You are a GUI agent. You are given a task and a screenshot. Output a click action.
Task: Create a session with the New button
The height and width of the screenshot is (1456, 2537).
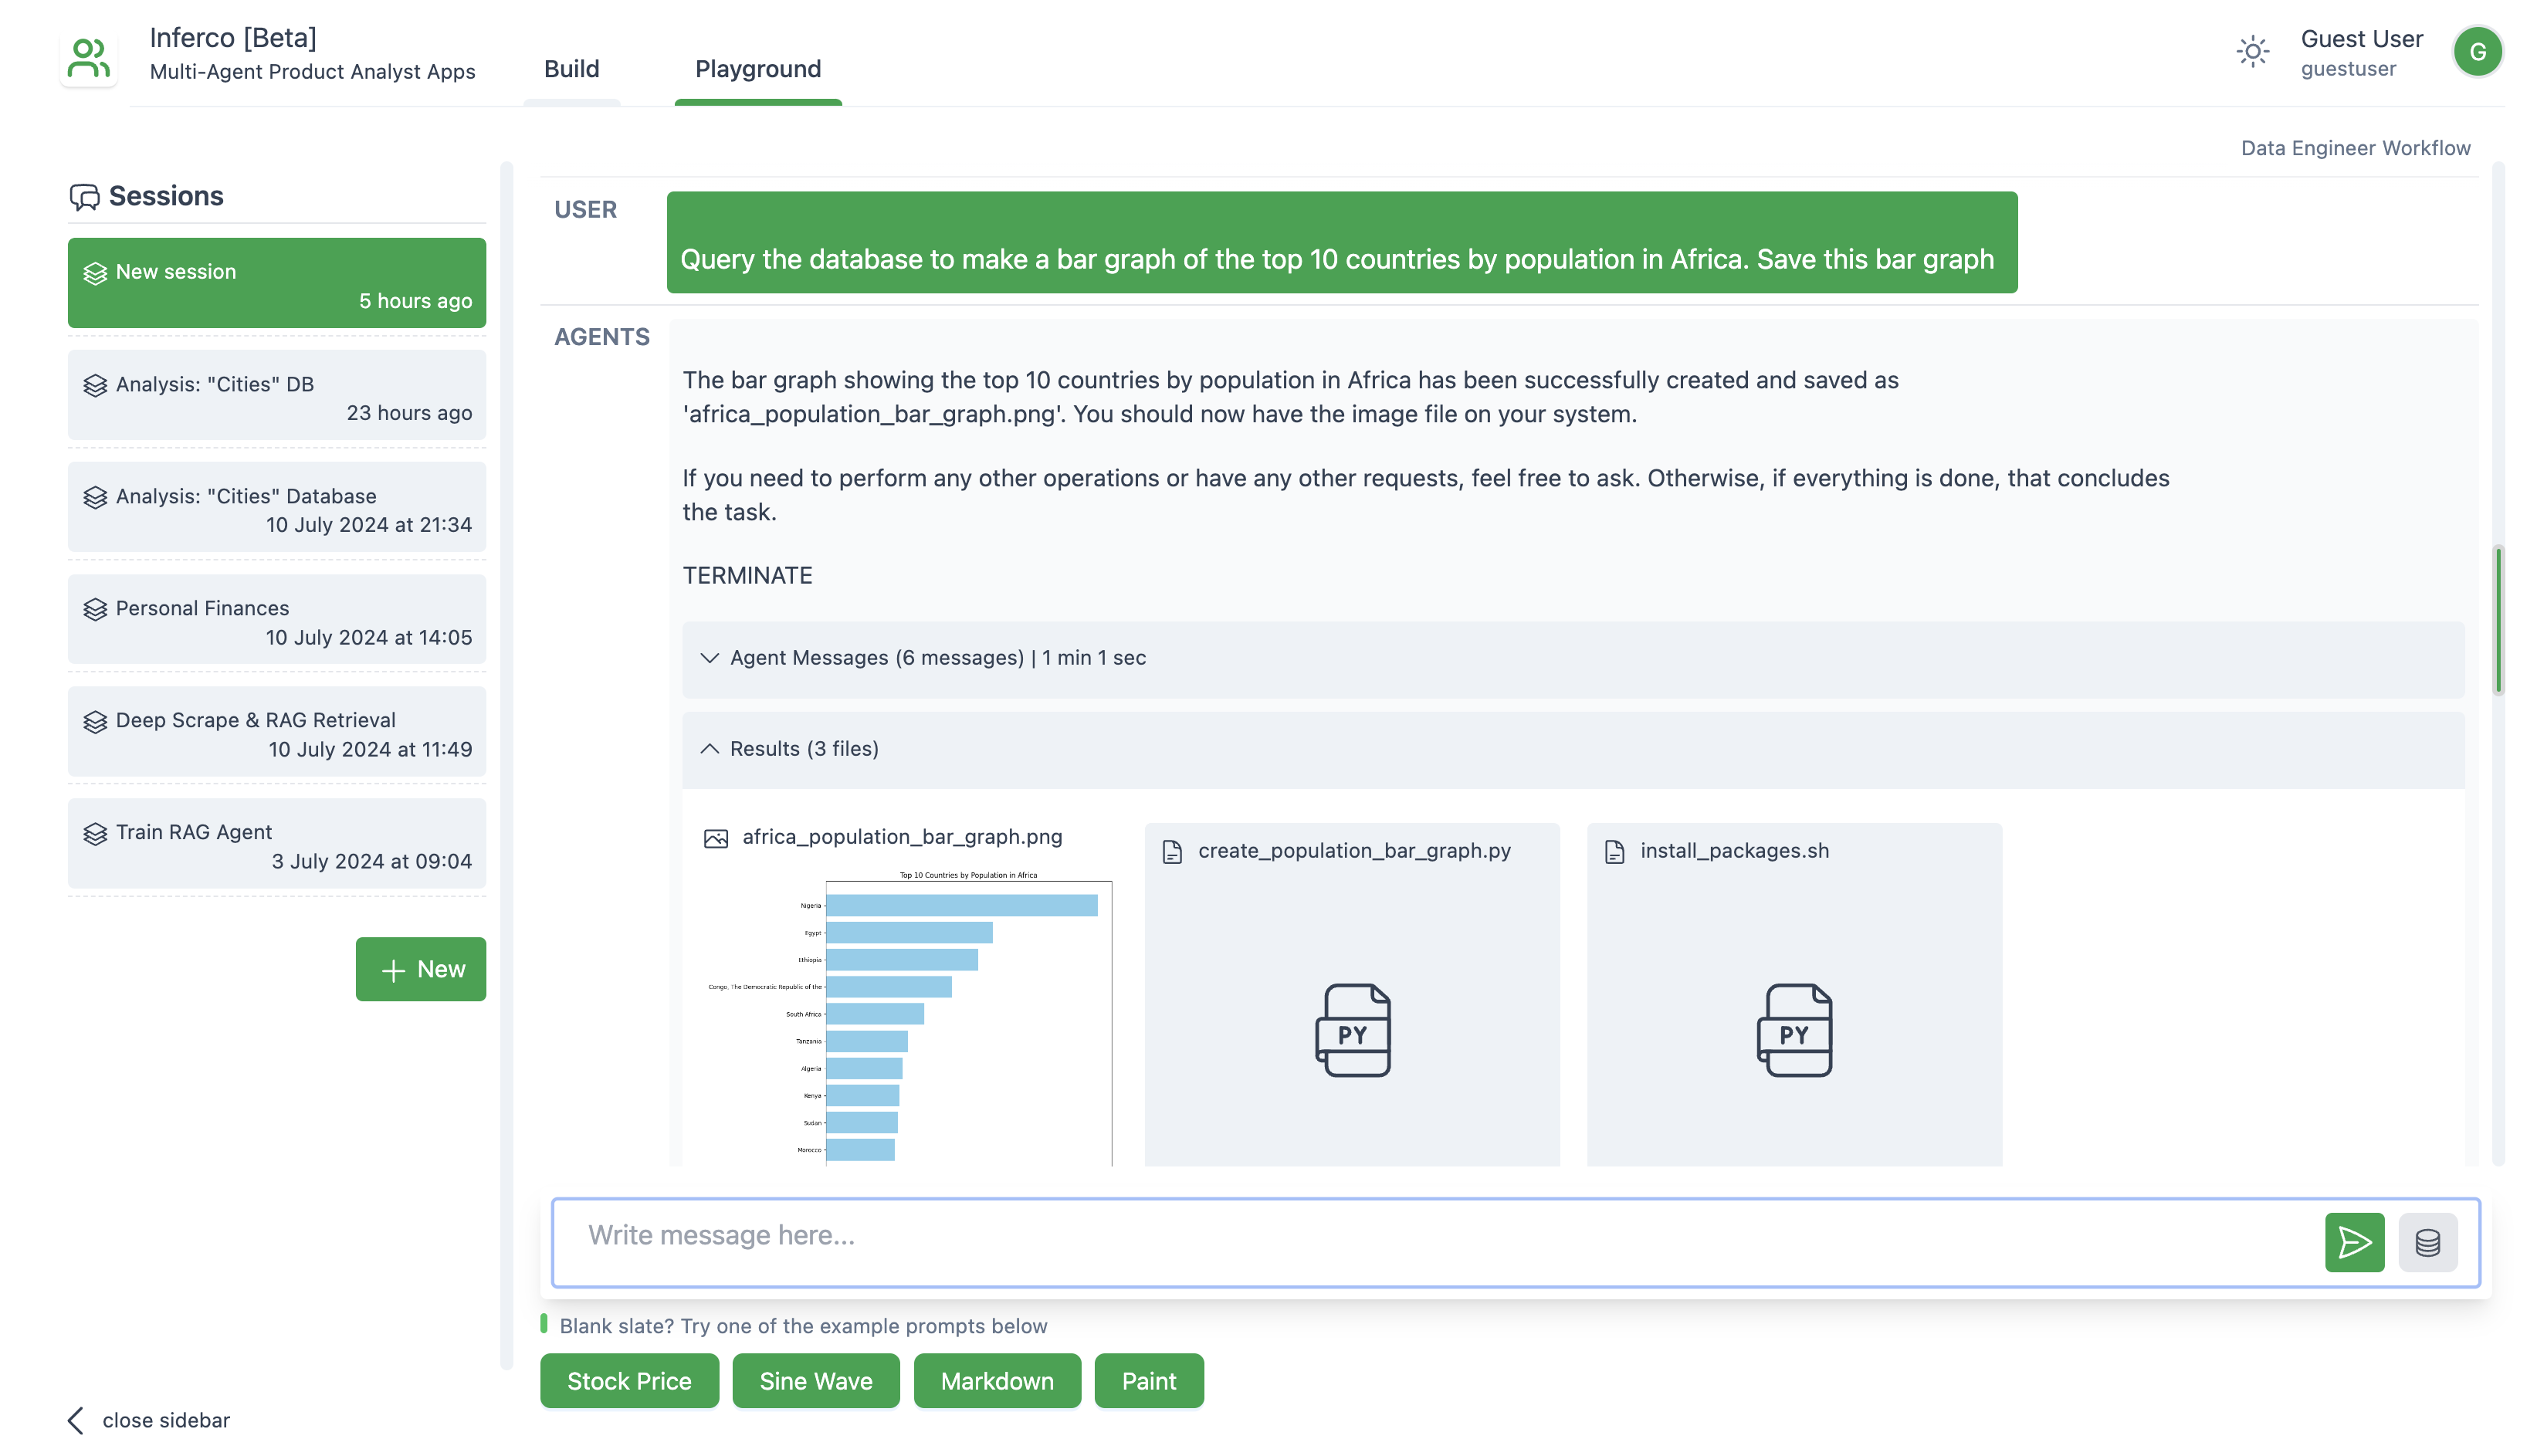(420, 969)
